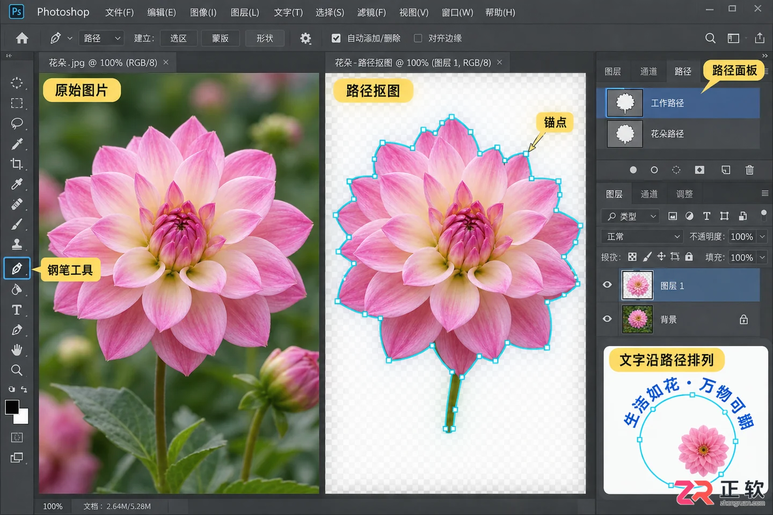The image size is (773, 515).
Task: Activate the Crop tool
Action: tap(17, 164)
